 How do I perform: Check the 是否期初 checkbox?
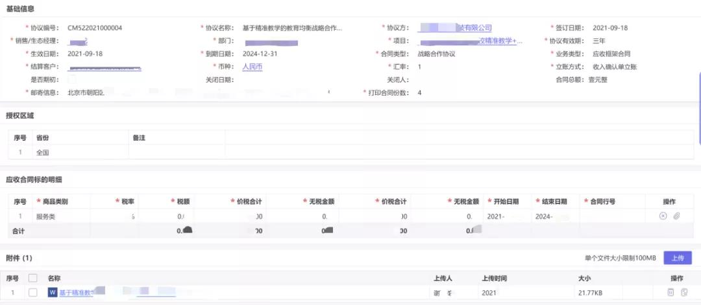[x=71, y=80]
